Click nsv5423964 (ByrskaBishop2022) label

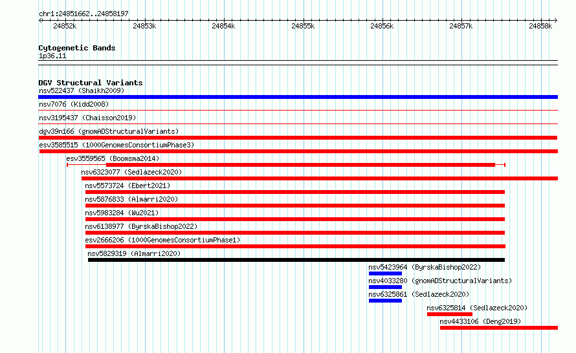click(x=425, y=267)
